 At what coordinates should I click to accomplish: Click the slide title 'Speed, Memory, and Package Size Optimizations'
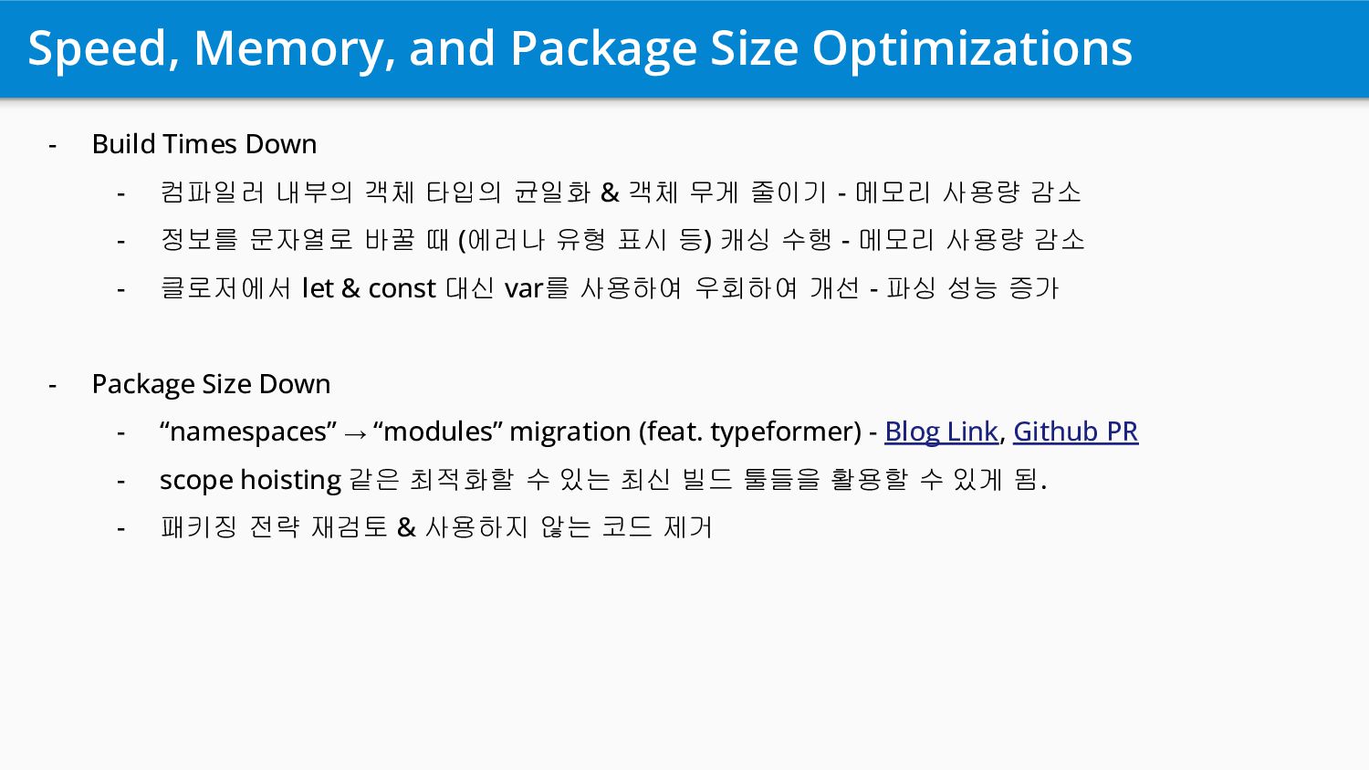(580, 49)
